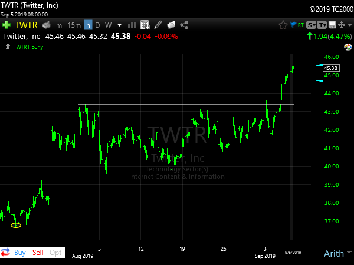Open the chart color palette icon
Screen dimensions: 354x265
(x=348, y=47)
